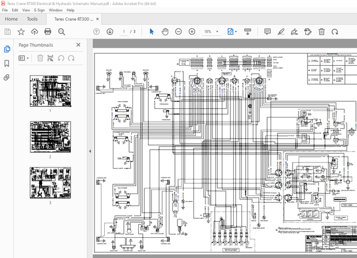Select page 3 thumbnail
This screenshot has width=357, height=258.
pyautogui.click(x=50, y=183)
